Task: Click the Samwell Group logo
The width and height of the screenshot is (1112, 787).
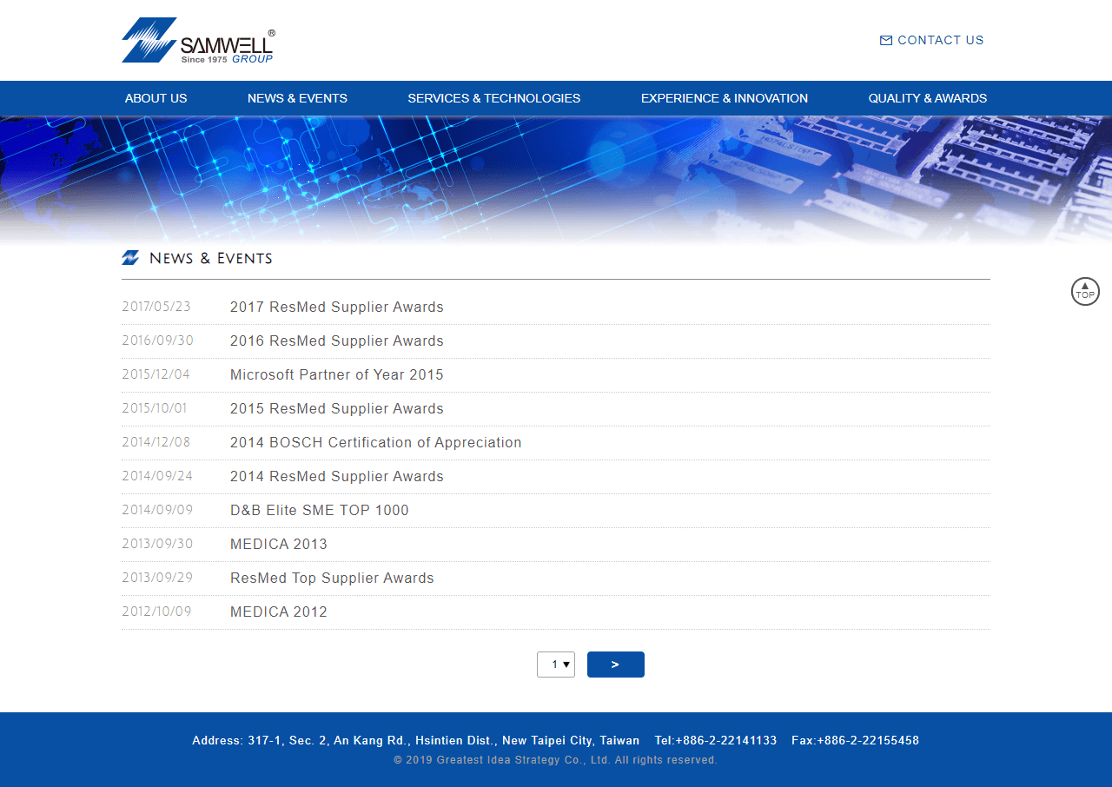Action: (x=199, y=40)
